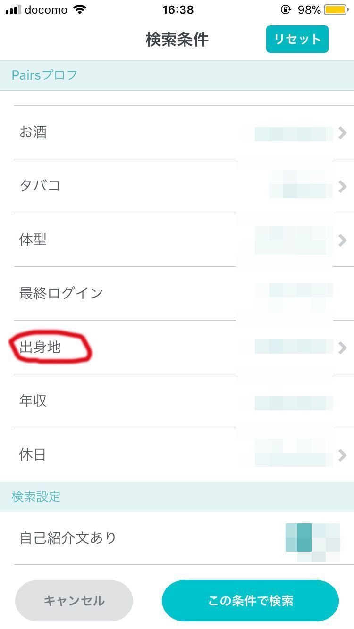
Task: Open the 最終ログイン last login setting
Action: (177, 294)
